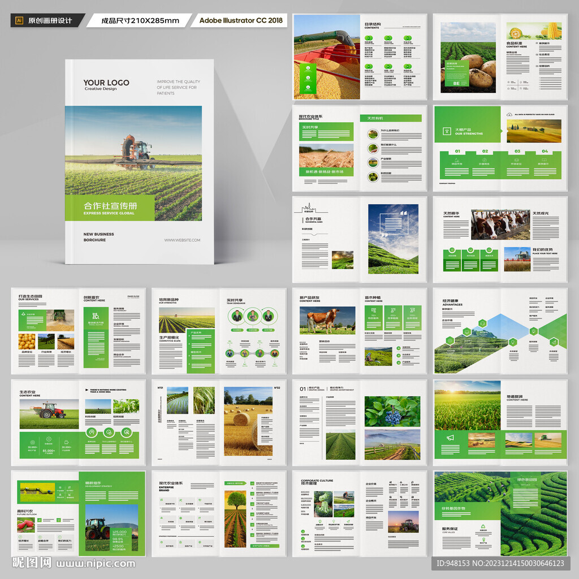The height and width of the screenshot is (579, 579).
Task: Click the 合作共赢 heading
Action: pos(313,219)
